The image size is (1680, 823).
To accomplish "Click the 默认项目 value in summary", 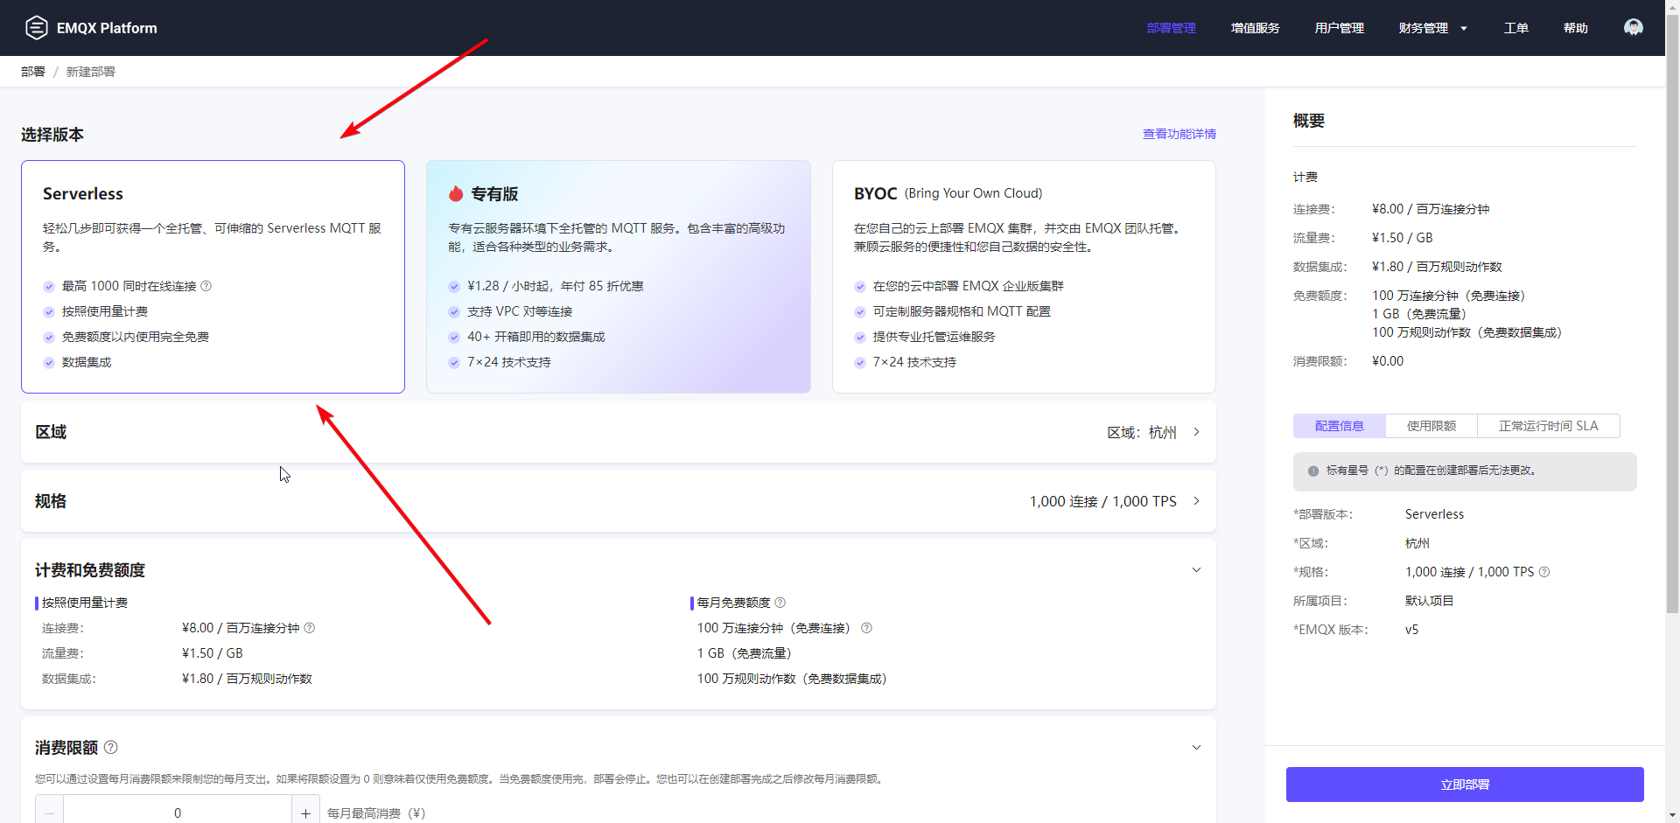I will click(x=1429, y=601).
